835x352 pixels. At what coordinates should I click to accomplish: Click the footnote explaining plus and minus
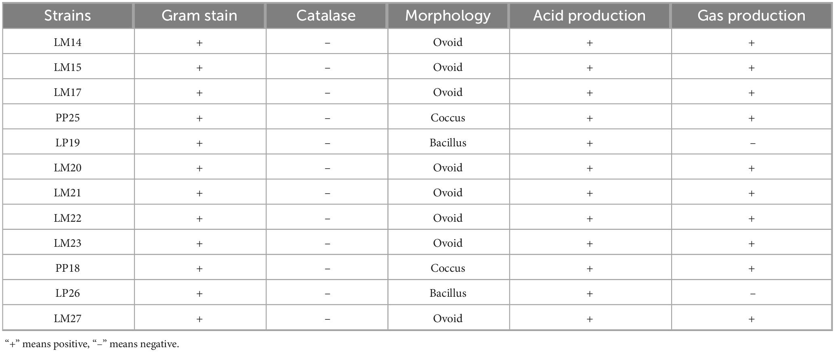point(92,344)
